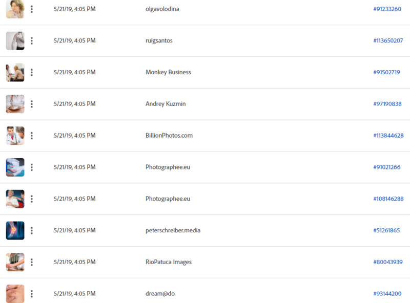Open three-dot menu for peterschreiber.media
The image size is (410, 303).
coord(32,230)
